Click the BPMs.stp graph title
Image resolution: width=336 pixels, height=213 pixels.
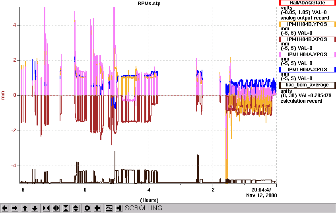[149, 4]
